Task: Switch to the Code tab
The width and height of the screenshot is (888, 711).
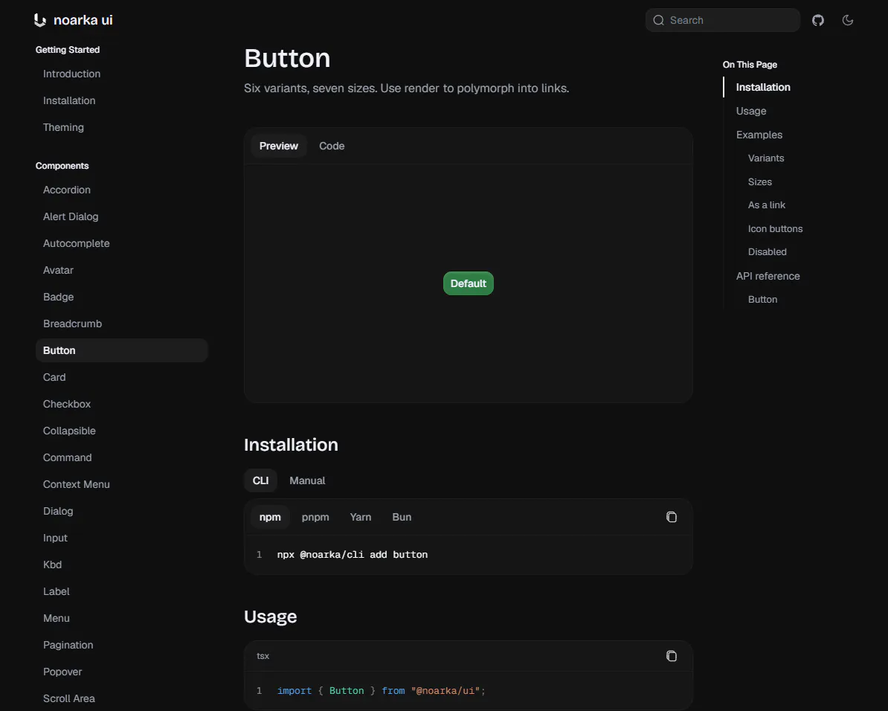Action: 332,147
